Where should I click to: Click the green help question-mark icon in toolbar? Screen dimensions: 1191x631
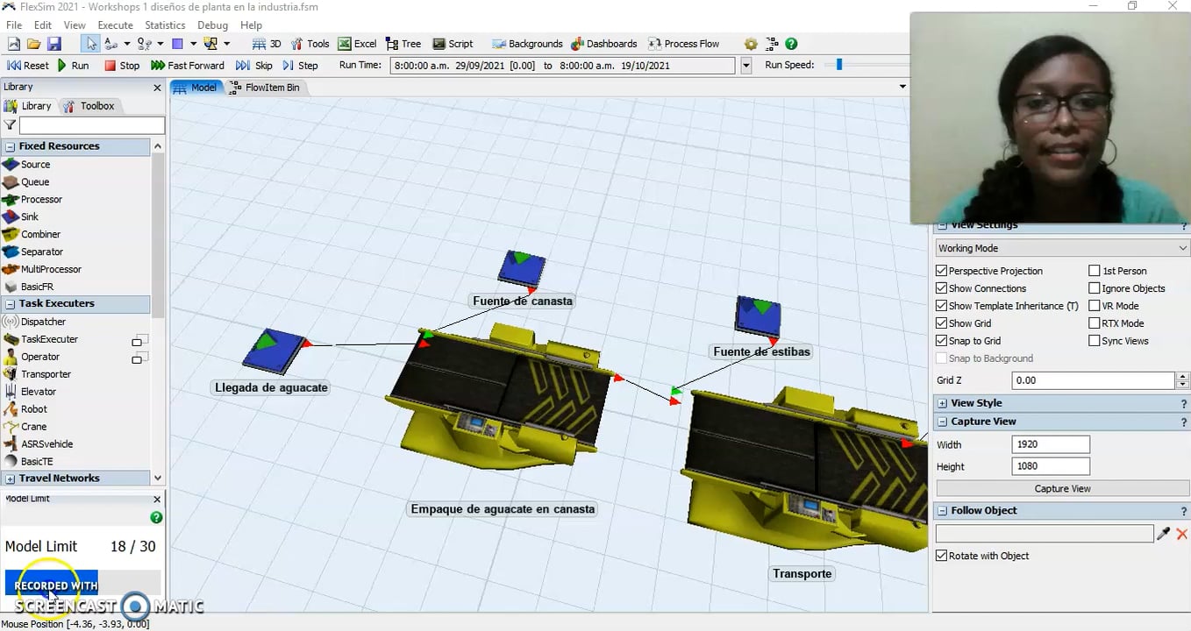pos(791,44)
